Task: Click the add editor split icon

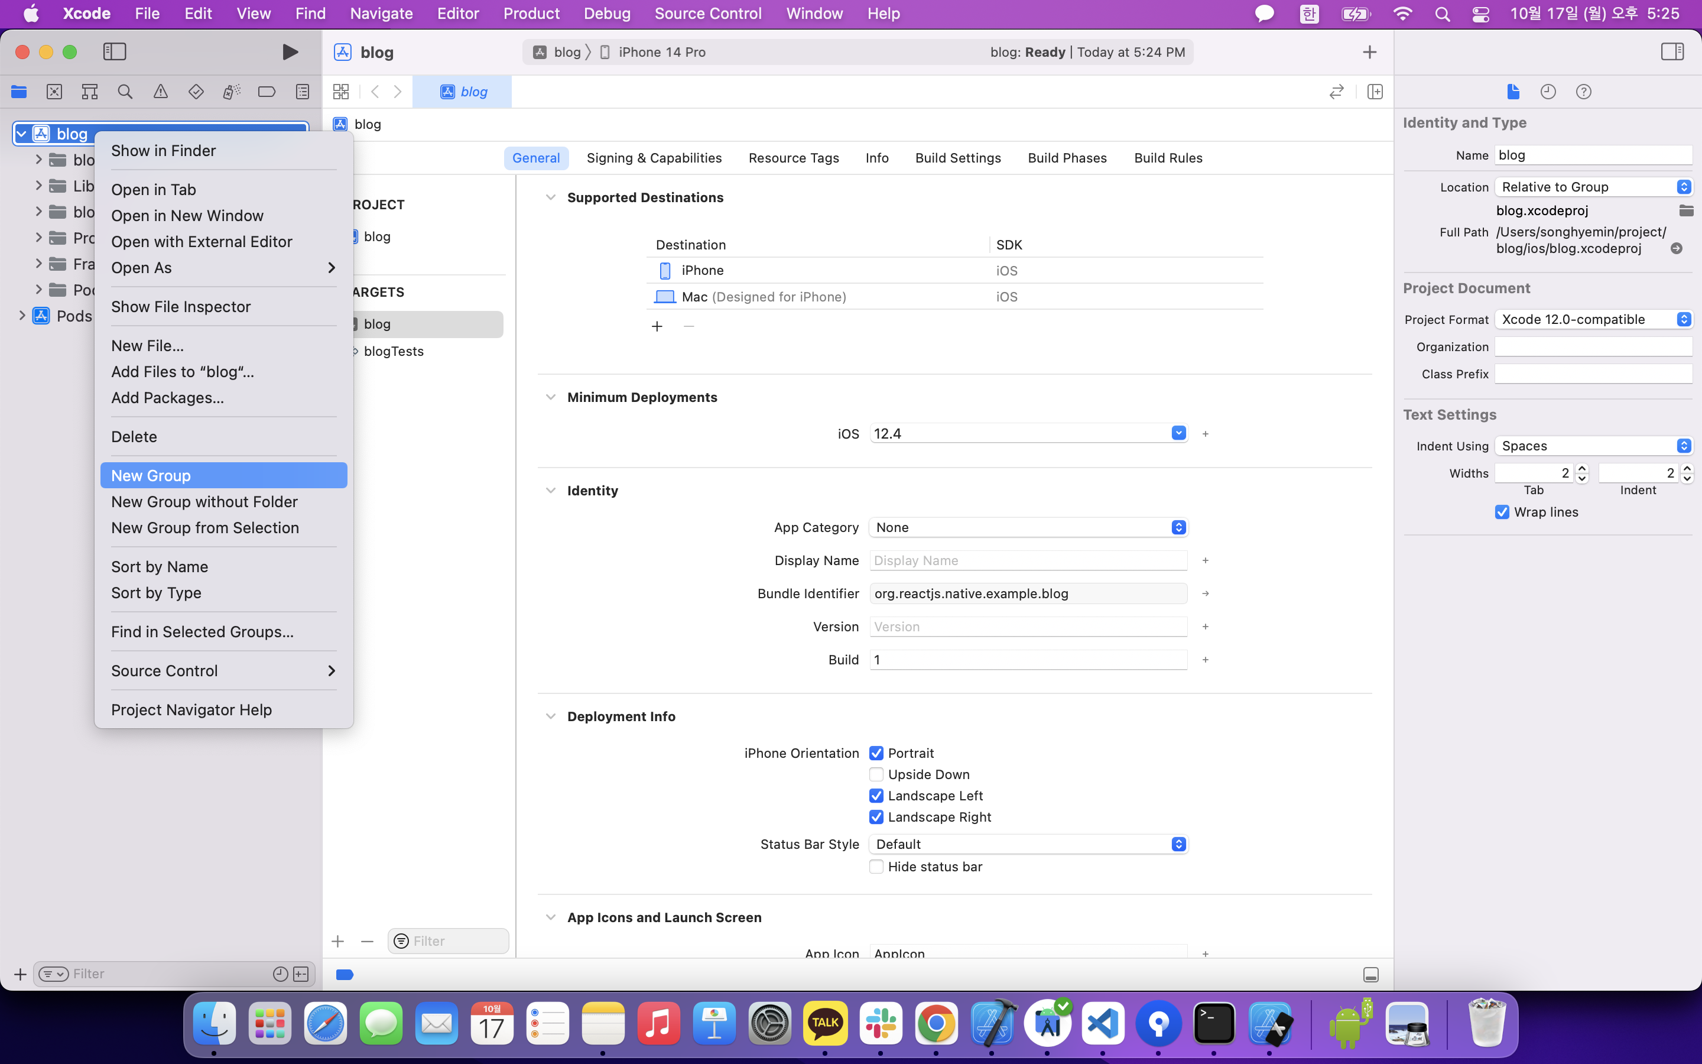Action: pyautogui.click(x=1375, y=92)
